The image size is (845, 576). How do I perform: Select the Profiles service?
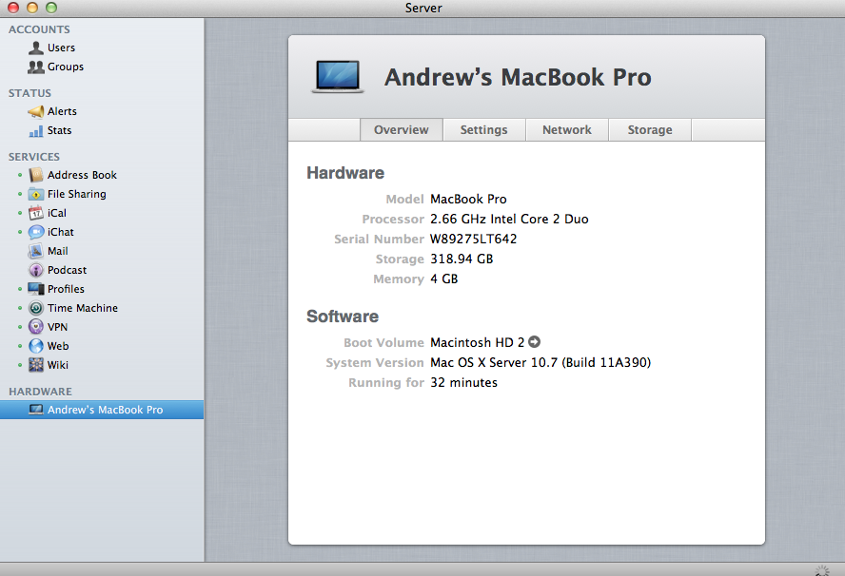(102, 289)
